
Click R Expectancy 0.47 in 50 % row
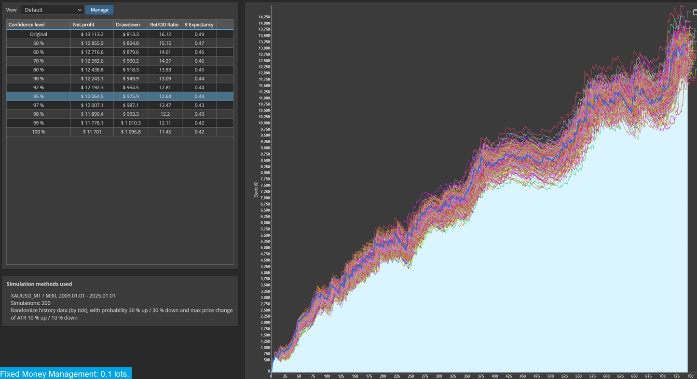pos(199,43)
